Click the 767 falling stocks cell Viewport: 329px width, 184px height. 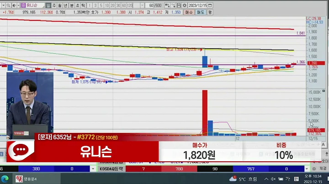251,169
